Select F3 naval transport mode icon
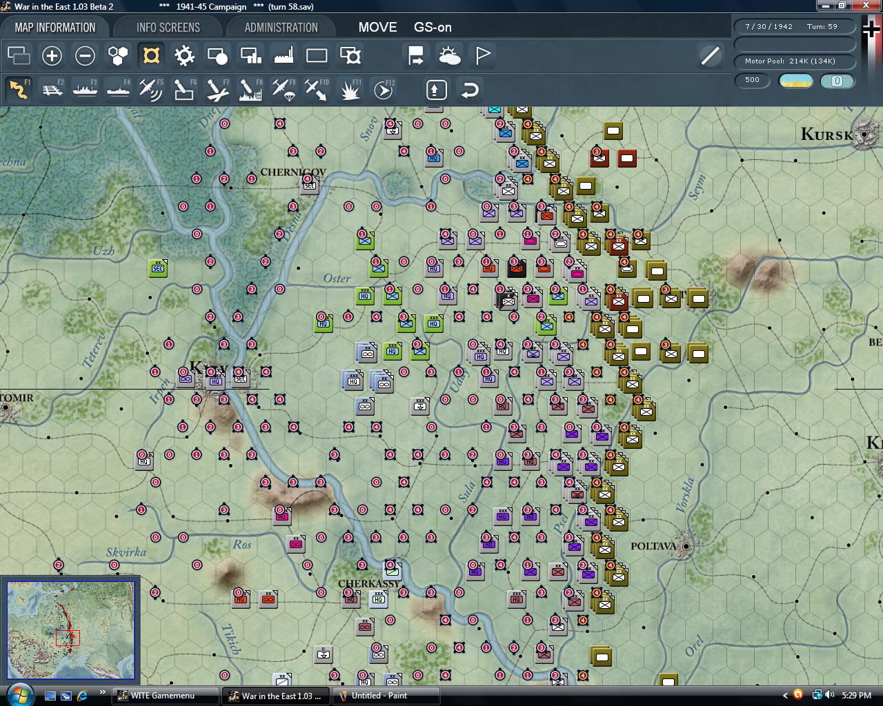Image resolution: width=883 pixels, height=706 pixels. tap(85, 90)
